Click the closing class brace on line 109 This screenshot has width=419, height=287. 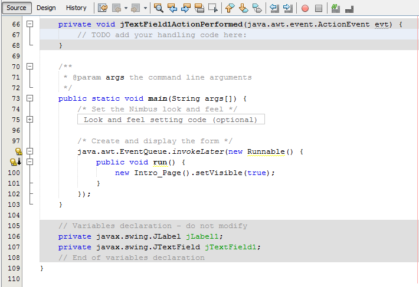click(42, 268)
